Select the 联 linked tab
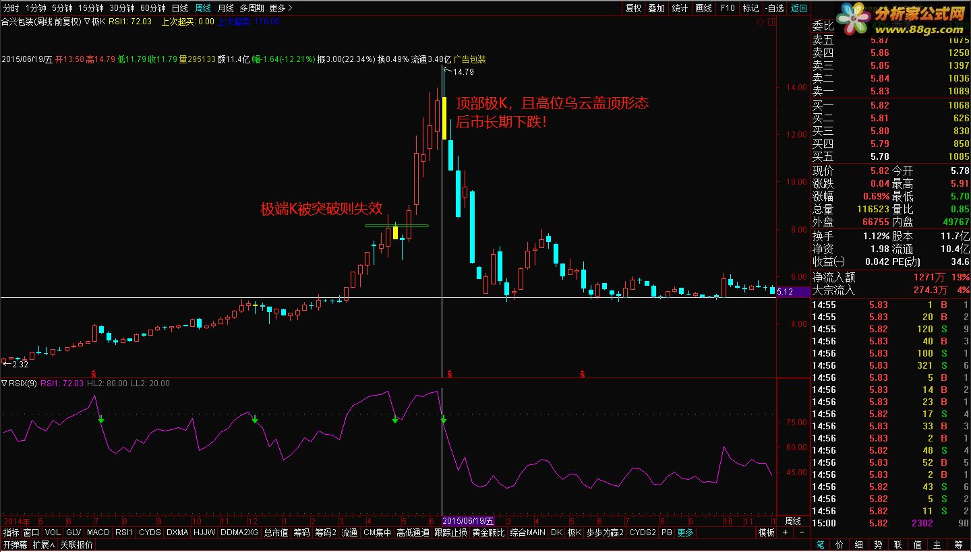 pos(898,545)
